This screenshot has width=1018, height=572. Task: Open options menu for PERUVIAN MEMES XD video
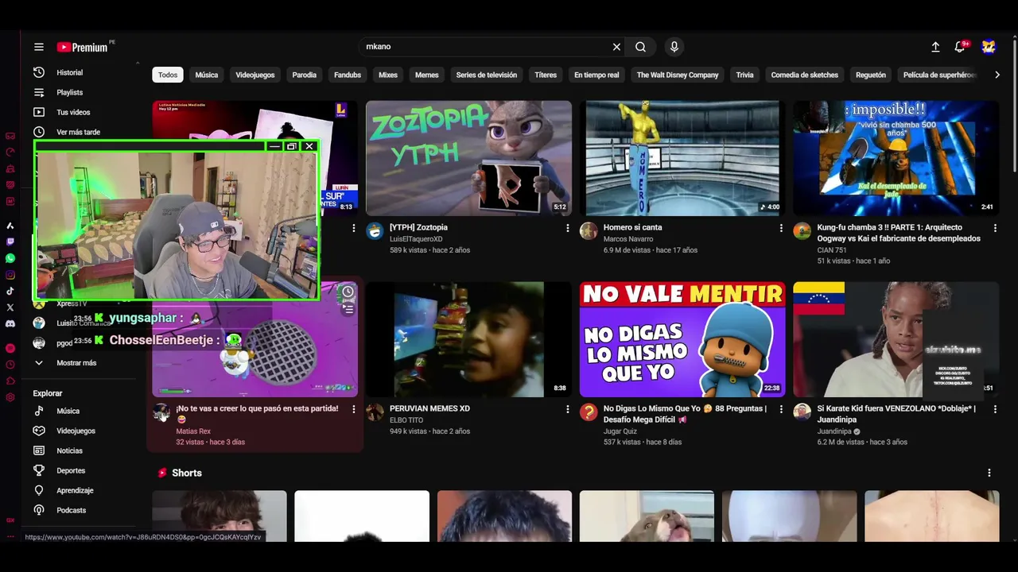[x=567, y=409]
